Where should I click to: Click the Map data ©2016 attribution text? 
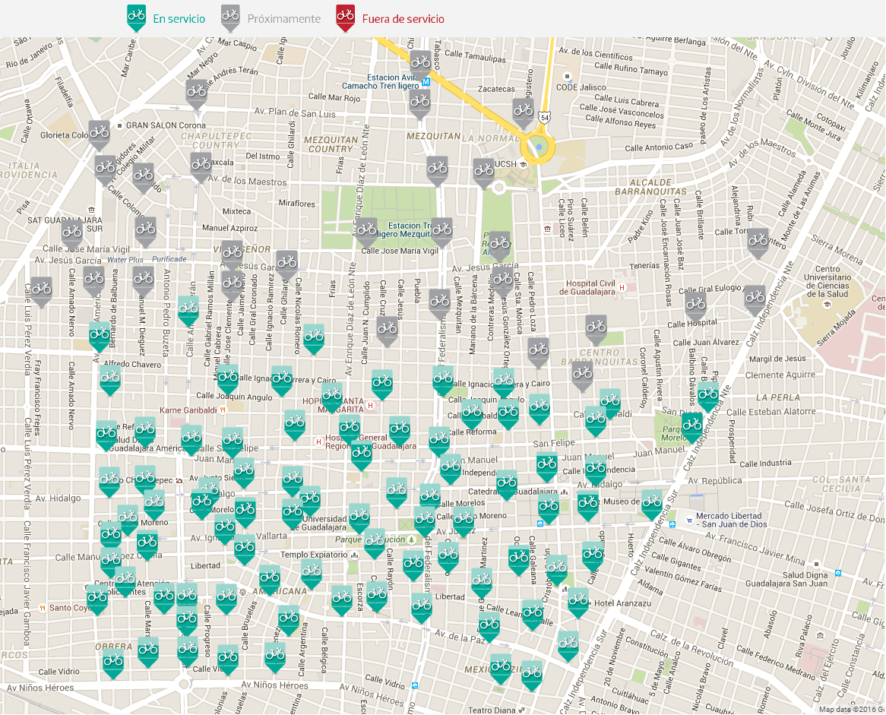(x=851, y=710)
